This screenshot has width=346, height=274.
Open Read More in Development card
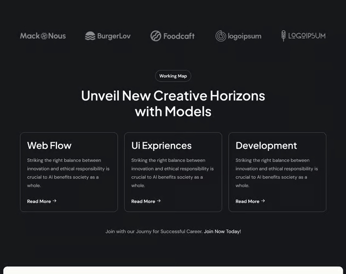pyautogui.click(x=250, y=201)
